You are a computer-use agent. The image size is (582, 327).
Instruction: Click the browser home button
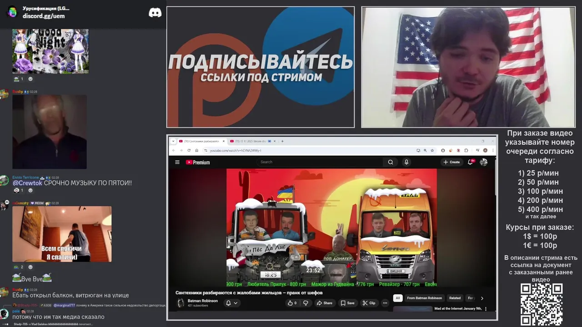[x=196, y=150]
